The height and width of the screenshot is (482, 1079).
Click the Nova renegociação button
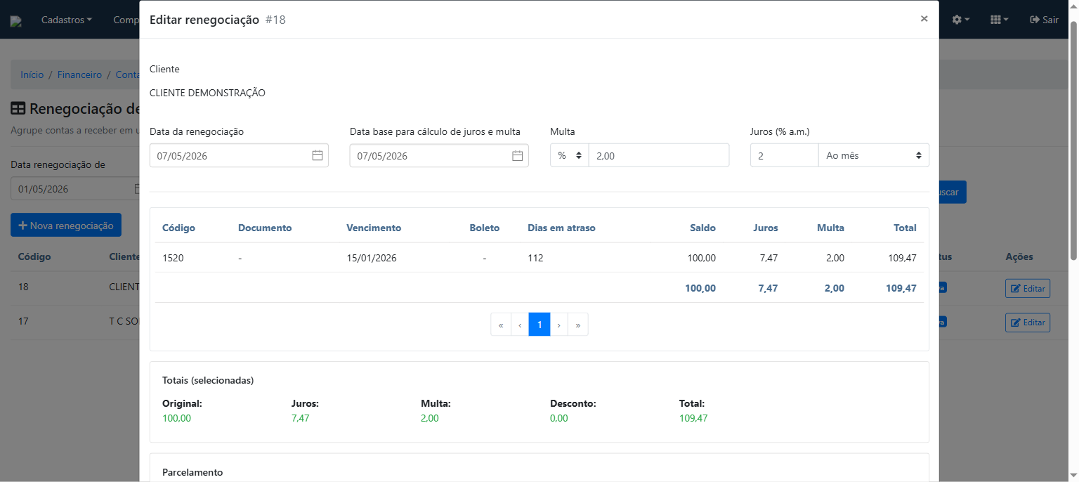coord(66,226)
